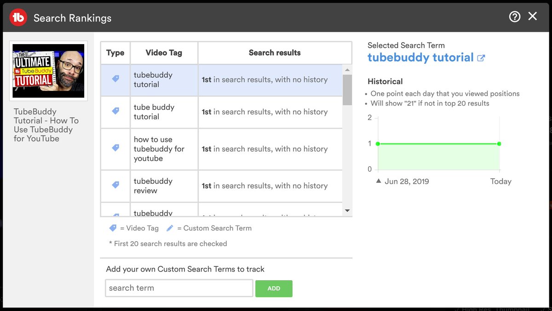This screenshot has width=552, height=311.
Task: Click tag icon in how to use tubebuddy row
Action: (x=115, y=148)
